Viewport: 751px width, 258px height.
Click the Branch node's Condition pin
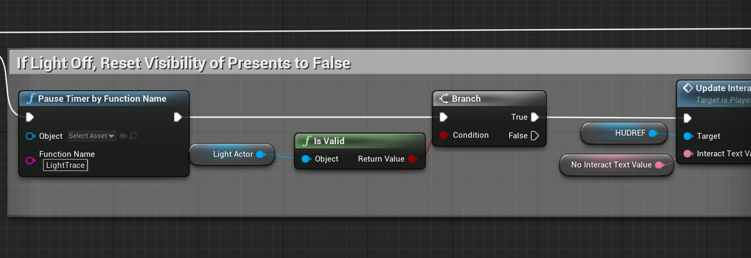(x=444, y=135)
